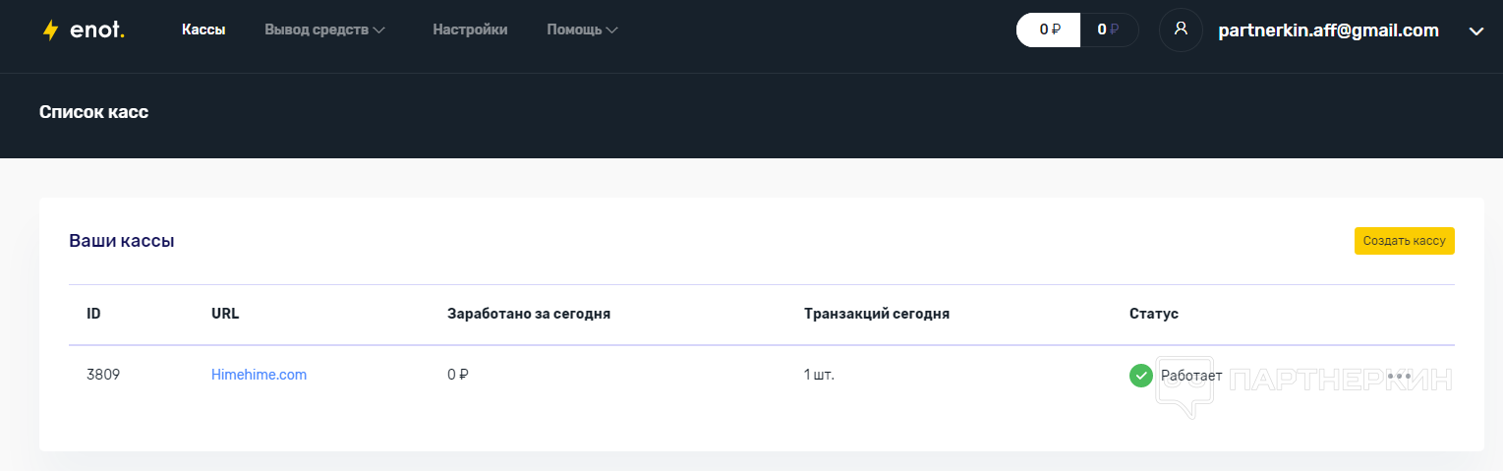Open the Настройки menu item
The image size is (1503, 471).
pyautogui.click(x=470, y=30)
